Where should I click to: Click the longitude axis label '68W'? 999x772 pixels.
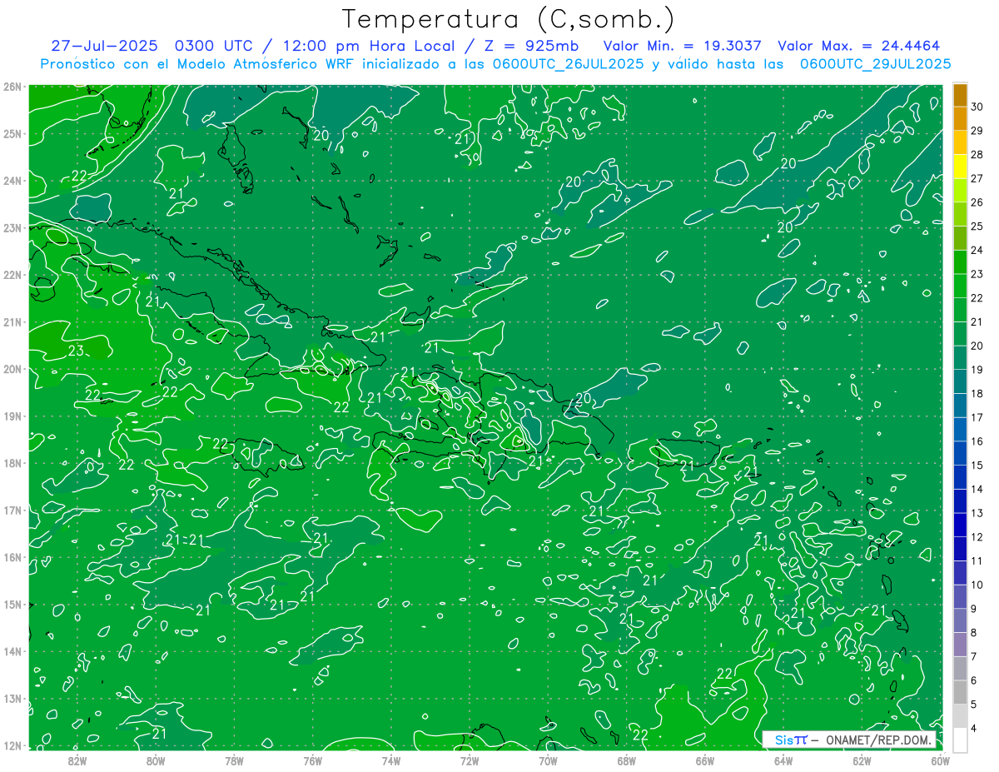[626, 760]
